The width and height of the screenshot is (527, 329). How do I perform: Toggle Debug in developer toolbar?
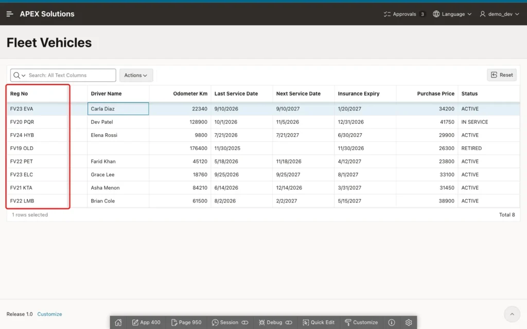(275, 322)
